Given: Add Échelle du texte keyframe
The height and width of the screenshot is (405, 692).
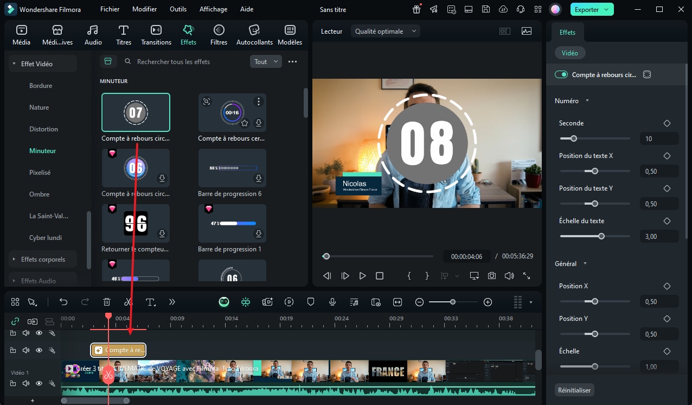Looking at the screenshot, I should [667, 221].
